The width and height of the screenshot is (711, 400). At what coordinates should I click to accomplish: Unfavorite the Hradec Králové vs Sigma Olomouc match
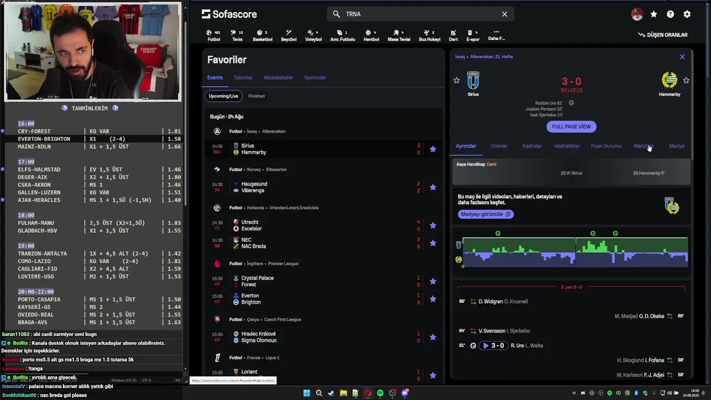433,337
